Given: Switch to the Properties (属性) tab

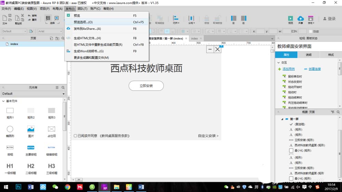Looking at the screenshot, I should point(286,55).
